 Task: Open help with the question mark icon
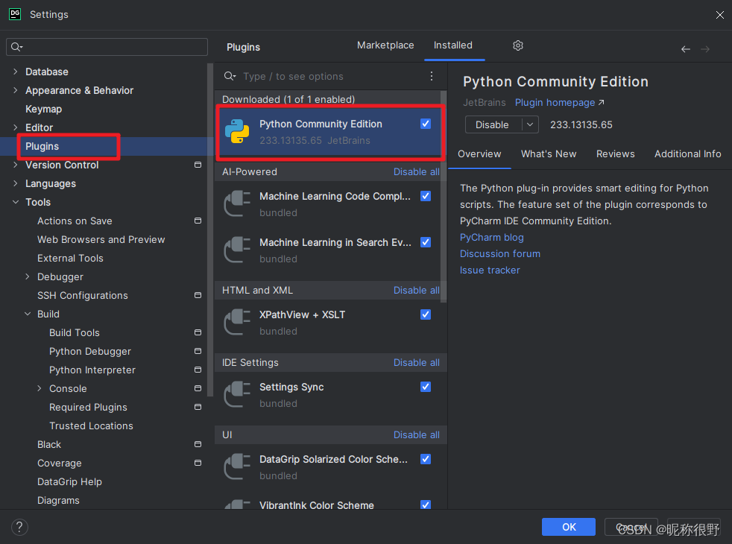tap(19, 527)
